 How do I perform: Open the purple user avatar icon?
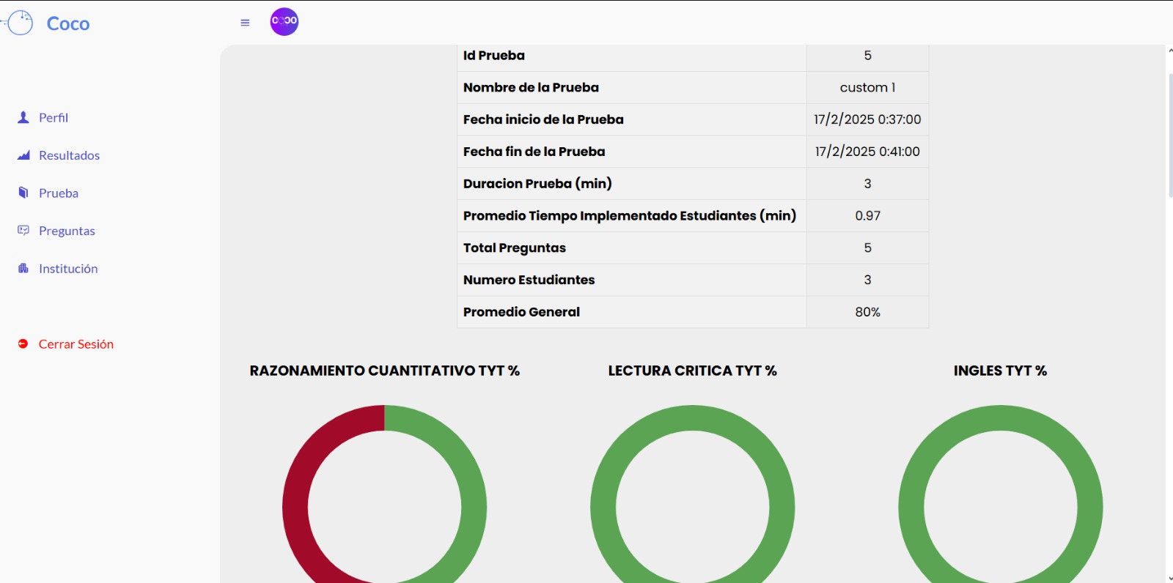click(284, 21)
